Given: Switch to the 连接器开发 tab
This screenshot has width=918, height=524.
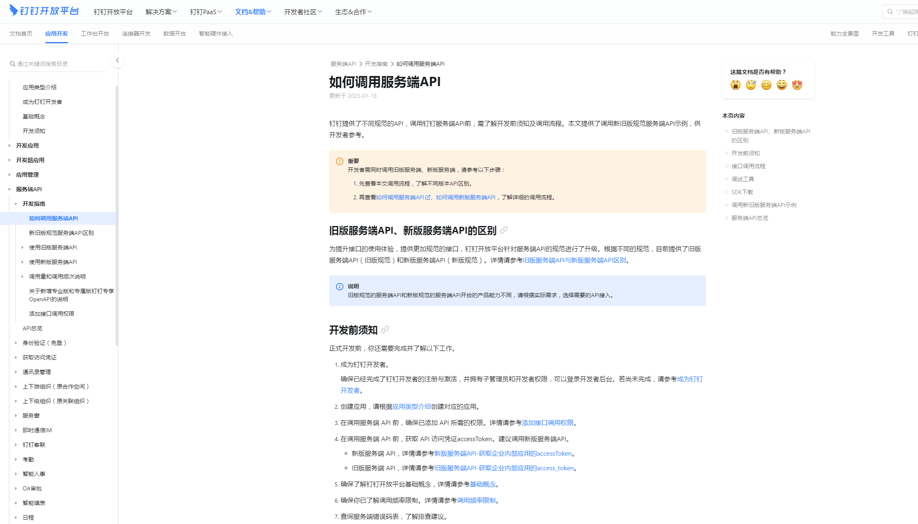Looking at the screenshot, I should point(136,34).
